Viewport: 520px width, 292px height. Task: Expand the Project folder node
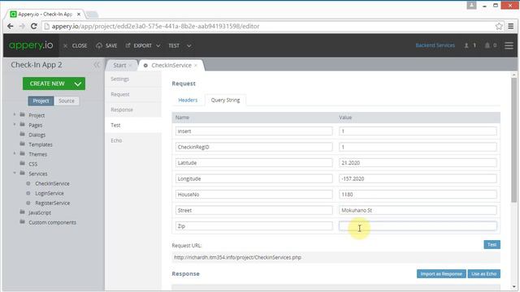(15, 115)
